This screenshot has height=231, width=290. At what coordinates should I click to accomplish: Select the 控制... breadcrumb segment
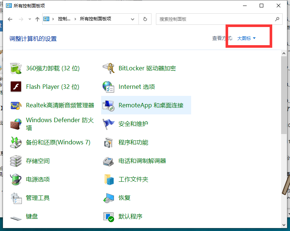(x=64, y=19)
